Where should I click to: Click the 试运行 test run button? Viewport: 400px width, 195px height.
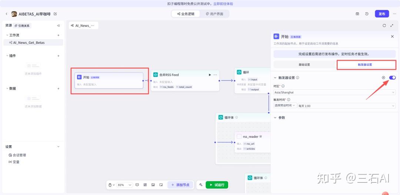(217, 185)
